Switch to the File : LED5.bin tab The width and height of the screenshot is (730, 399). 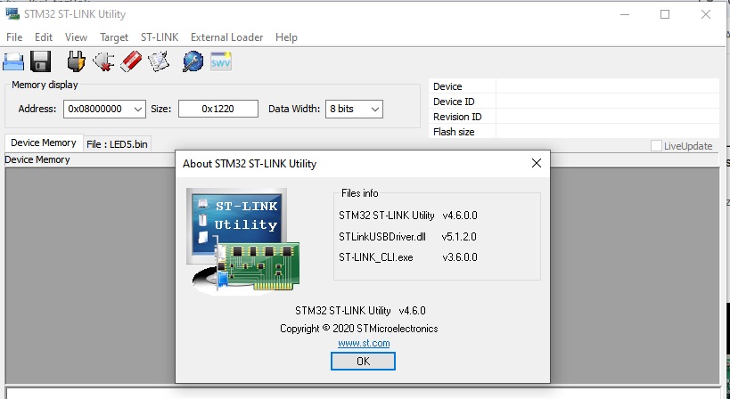pos(118,143)
